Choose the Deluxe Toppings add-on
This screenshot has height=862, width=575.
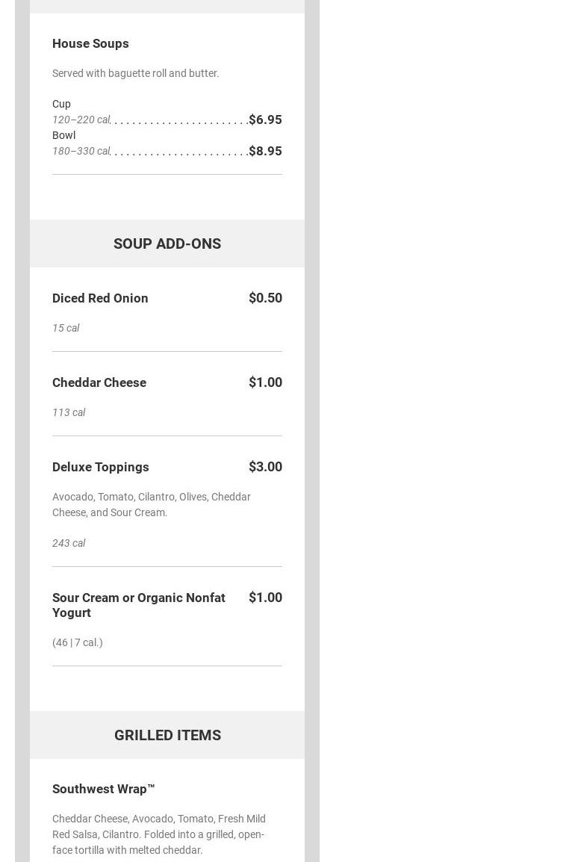click(x=101, y=467)
